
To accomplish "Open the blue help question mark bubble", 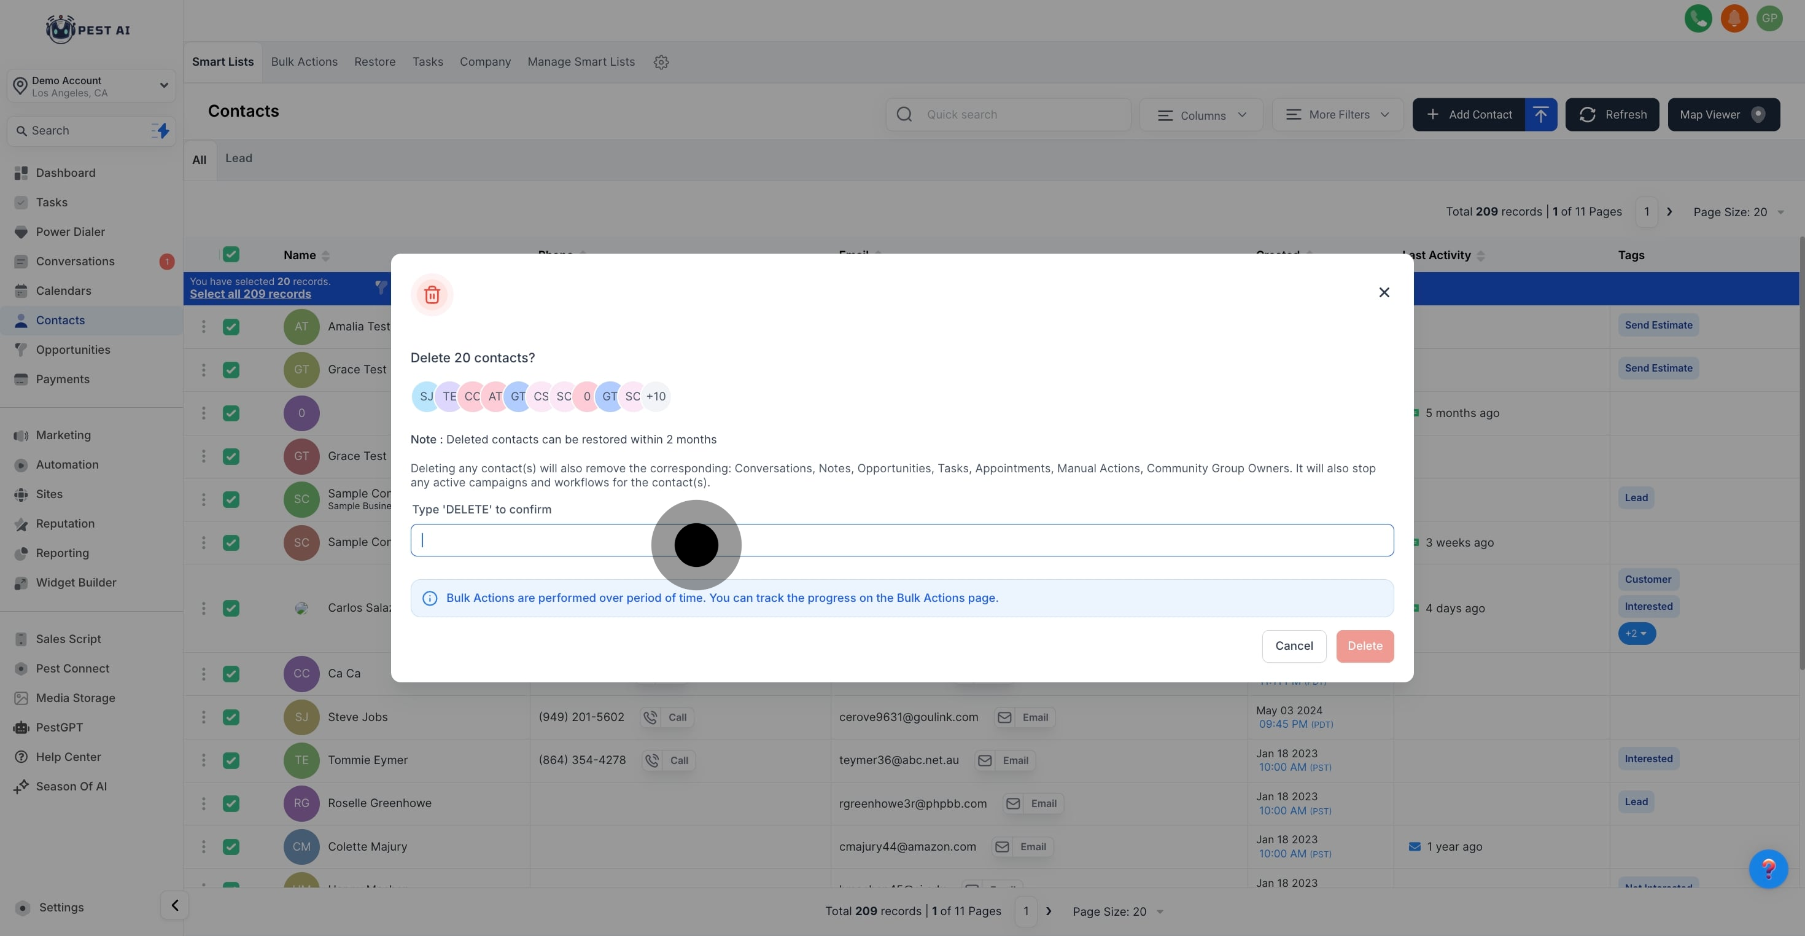I will coord(1768,868).
